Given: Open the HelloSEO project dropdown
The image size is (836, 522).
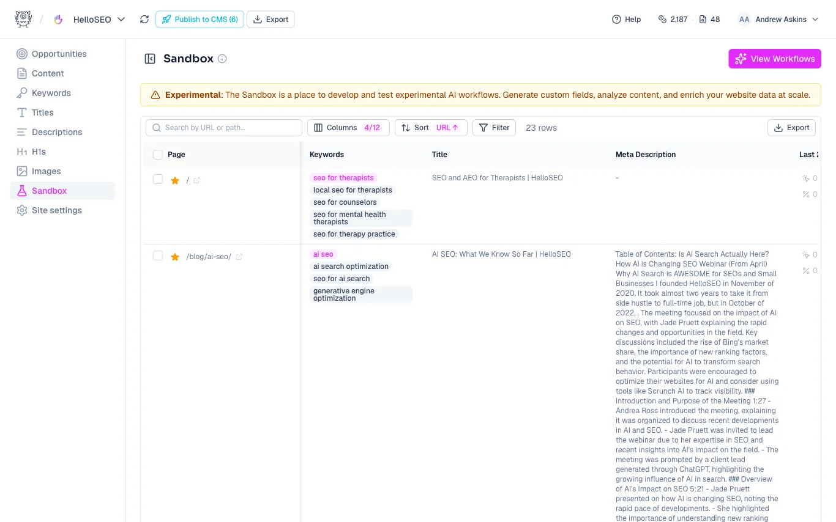Looking at the screenshot, I should [99, 20].
